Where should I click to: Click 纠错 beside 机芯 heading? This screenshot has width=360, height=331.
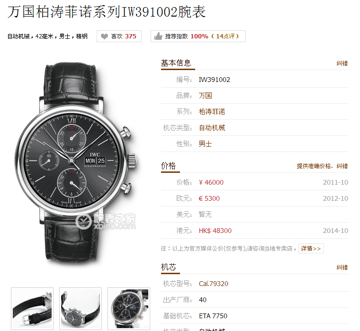342,268
